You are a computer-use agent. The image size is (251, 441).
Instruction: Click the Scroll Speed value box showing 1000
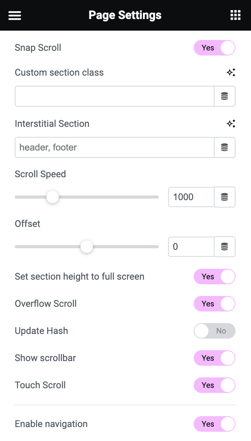[x=191, y=197]
